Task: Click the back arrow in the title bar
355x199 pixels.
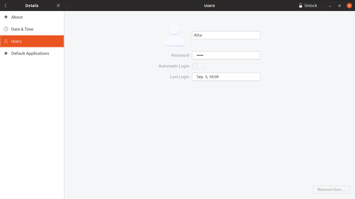Action: tap(5, 5)
